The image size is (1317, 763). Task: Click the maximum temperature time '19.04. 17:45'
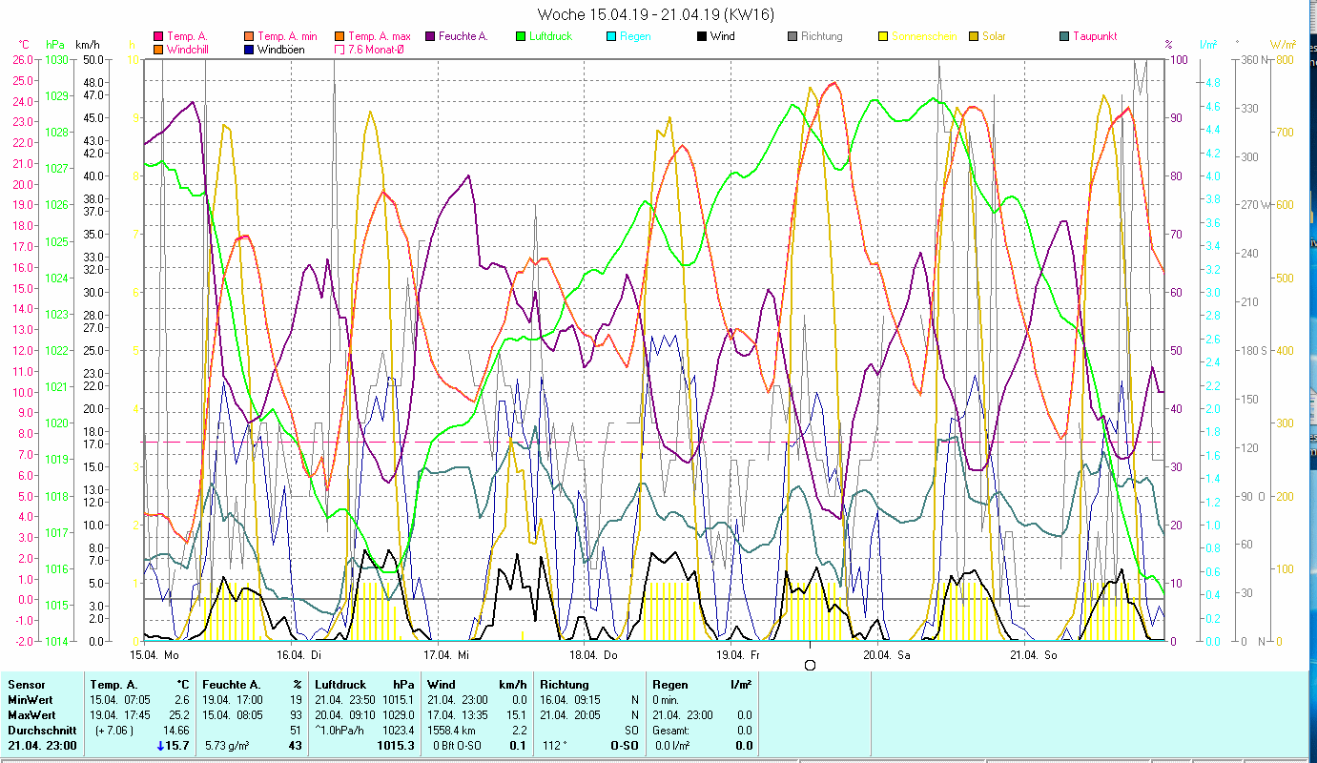click(120, 715)
